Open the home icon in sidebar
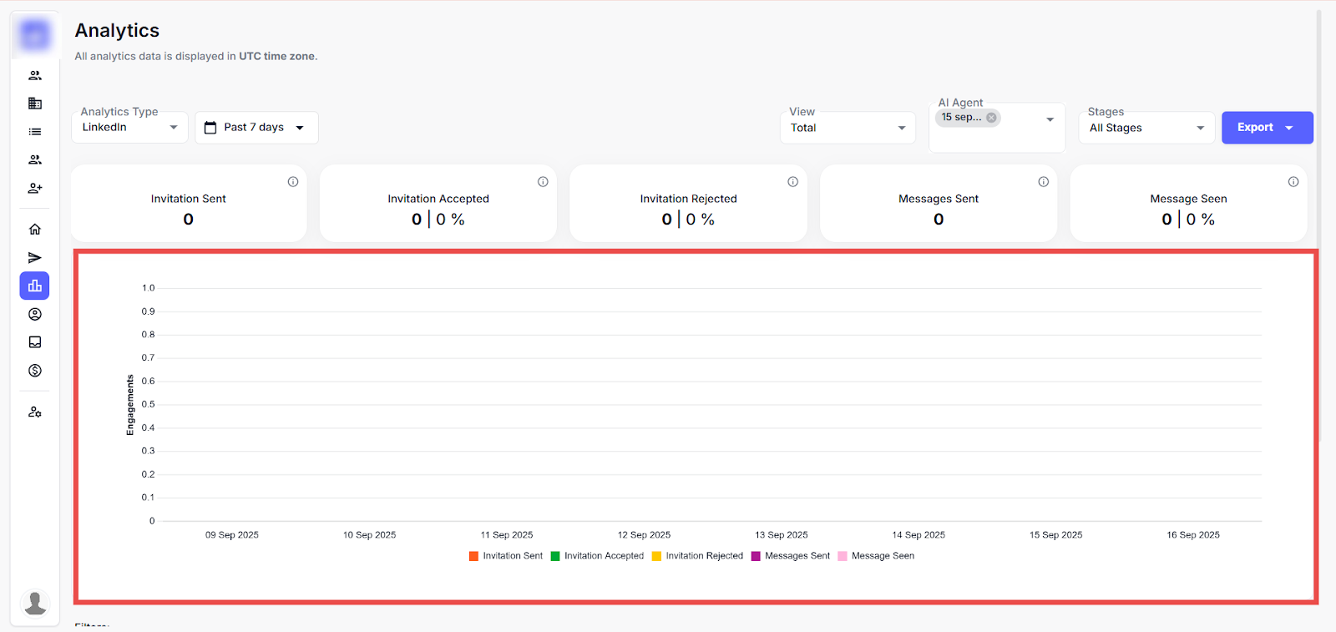The width and height of the screenshot is (1336, 632). click(x=35, y=230)
